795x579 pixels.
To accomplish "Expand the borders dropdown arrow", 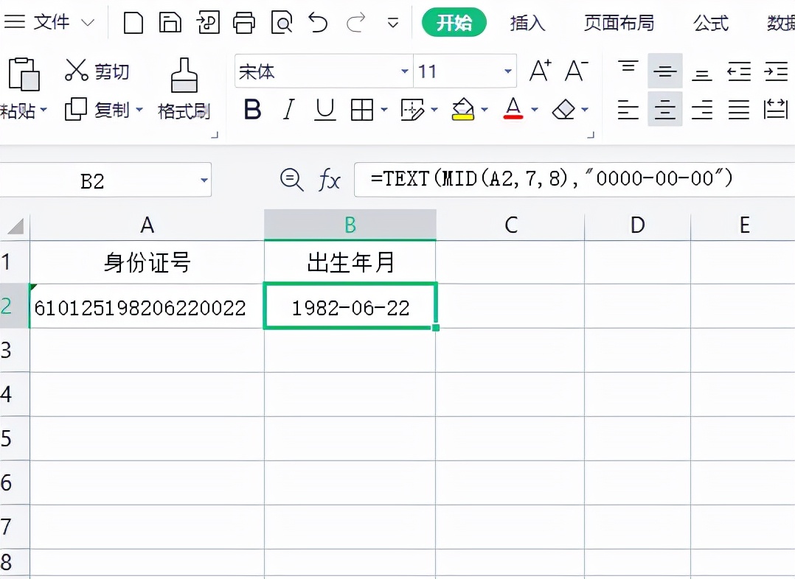I will coord(383,110).
